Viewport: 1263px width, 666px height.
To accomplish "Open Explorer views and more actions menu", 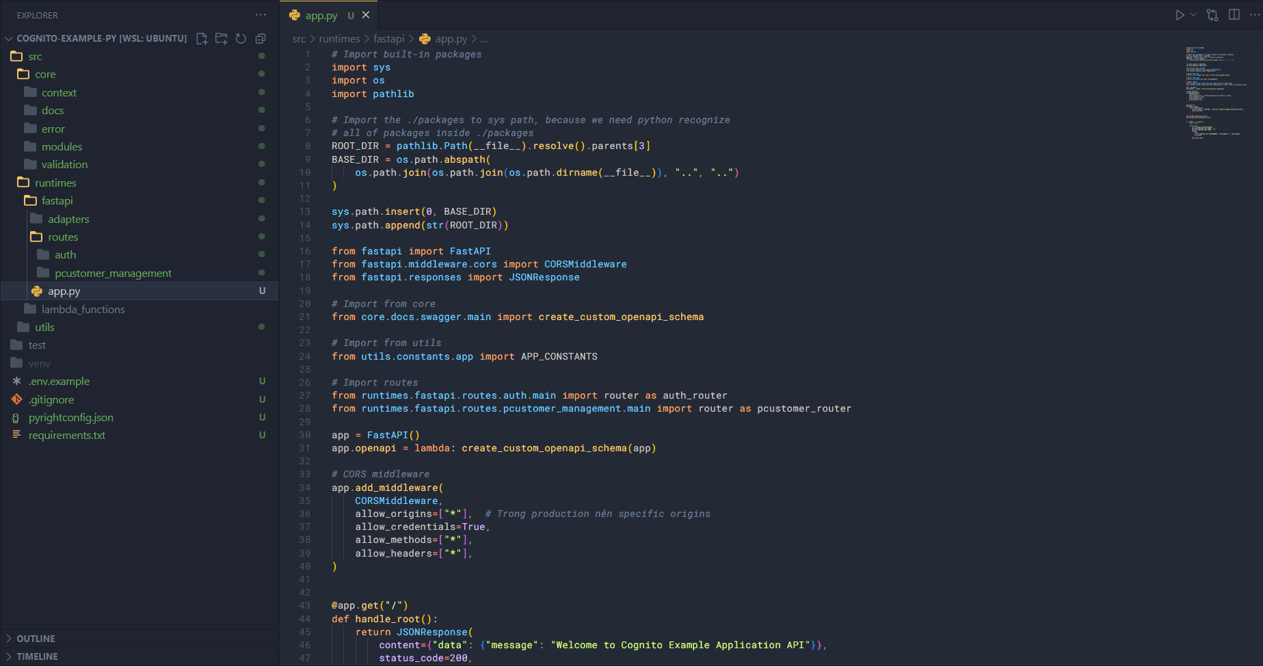I will coord(261,15).
